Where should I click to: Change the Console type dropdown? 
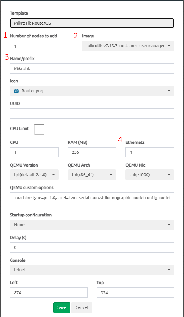92,270
